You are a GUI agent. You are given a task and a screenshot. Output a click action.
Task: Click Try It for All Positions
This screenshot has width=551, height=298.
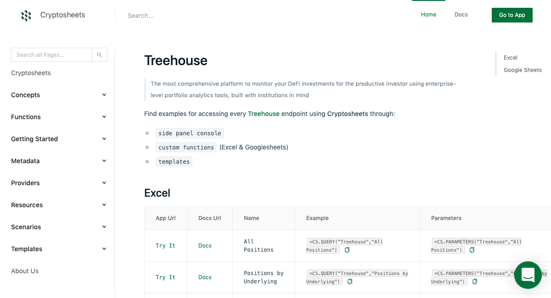165,245
